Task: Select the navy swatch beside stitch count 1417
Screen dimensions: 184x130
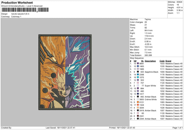Action: coord(138,94)
